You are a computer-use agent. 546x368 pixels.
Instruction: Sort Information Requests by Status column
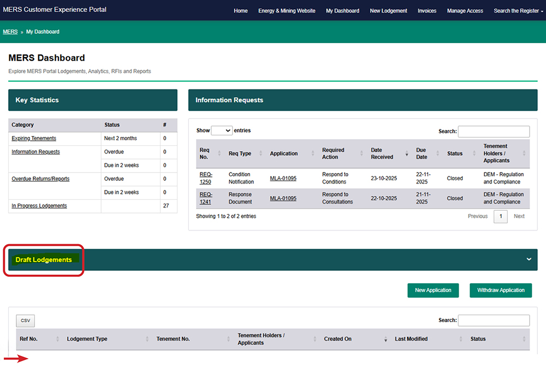[461, 153]
